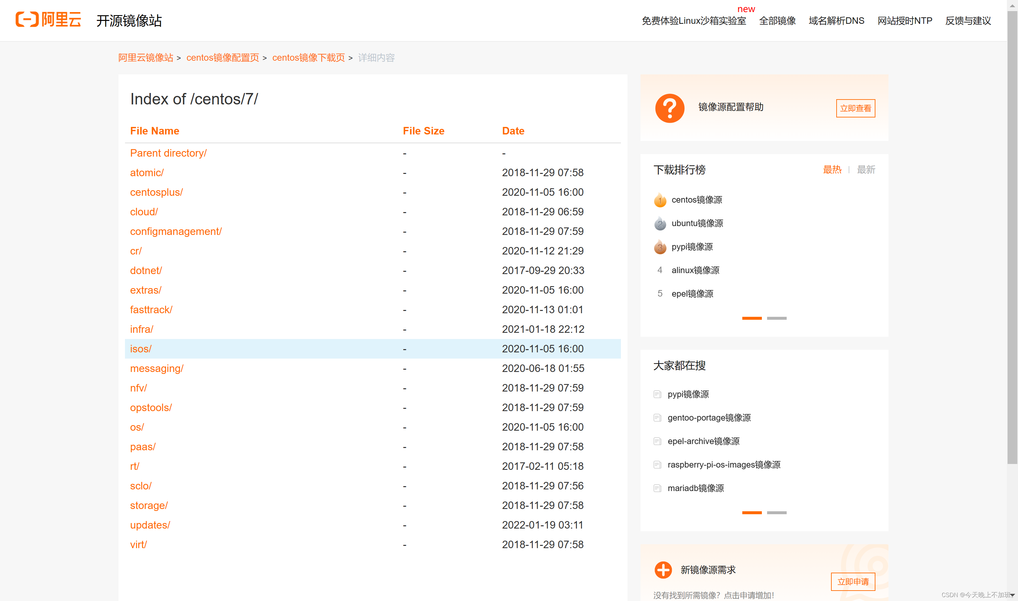Open the Parent directory/ link
The image size is (1018, 601).
[168, 153]
